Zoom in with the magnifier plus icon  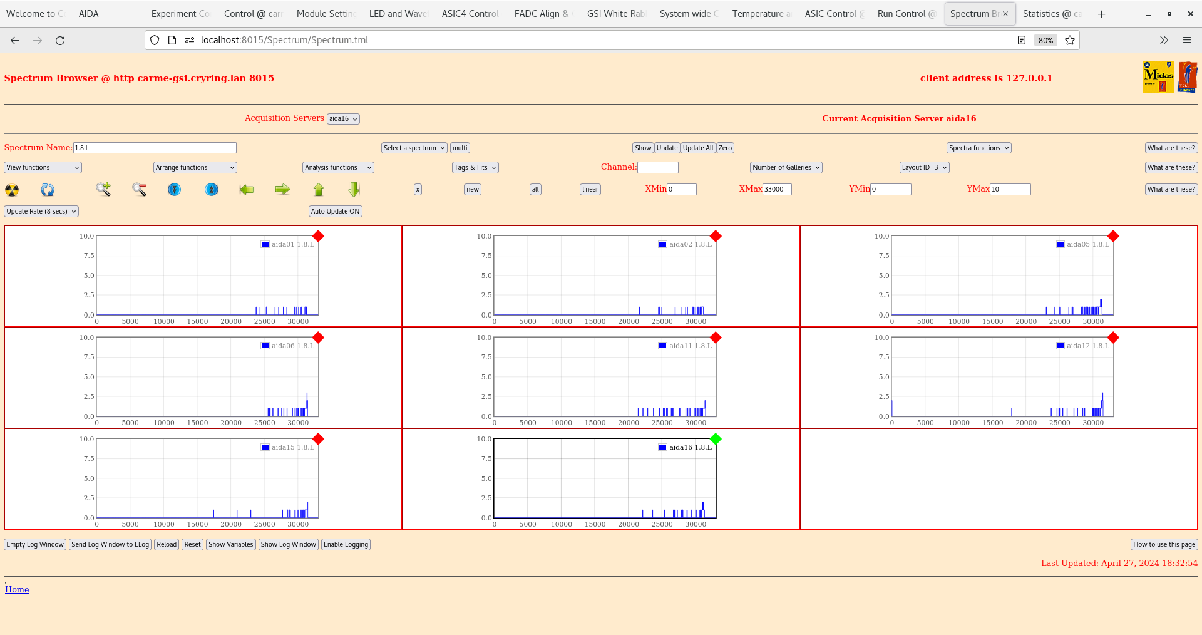point(103,189)
